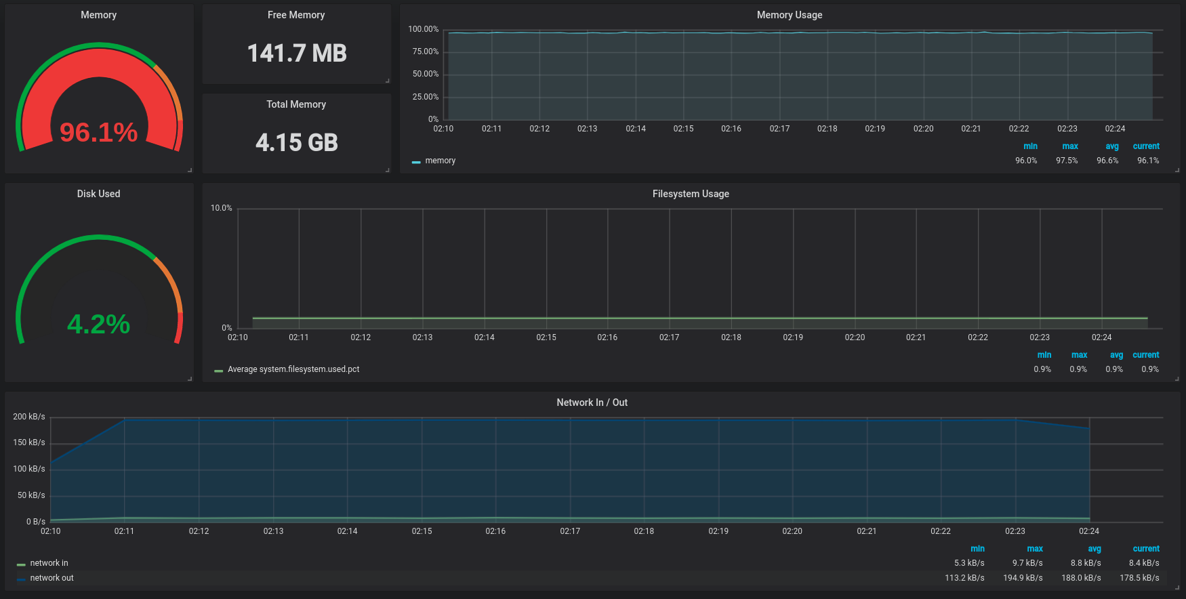Click the 200 kB/s axis label

(29, 417)
